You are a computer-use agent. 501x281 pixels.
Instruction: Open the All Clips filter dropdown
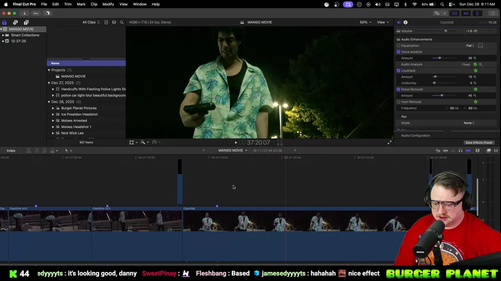[91, 22]
